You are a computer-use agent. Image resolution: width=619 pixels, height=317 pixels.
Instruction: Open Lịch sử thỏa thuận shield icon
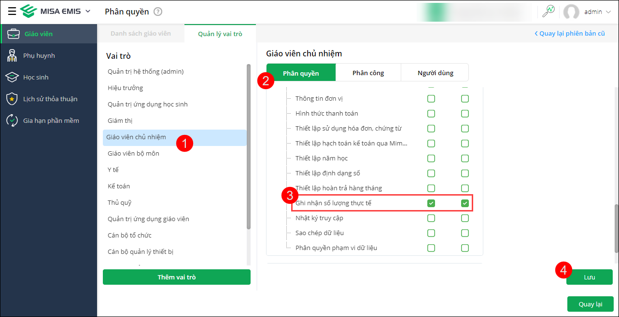tap(12, 99)
